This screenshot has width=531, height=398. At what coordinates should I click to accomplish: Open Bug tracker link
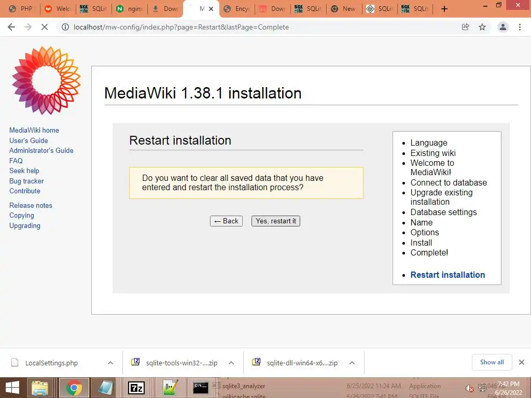(26, 181)
